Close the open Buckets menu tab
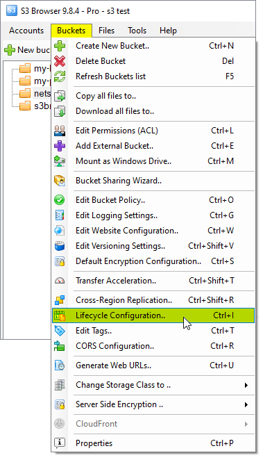 click(x=71, y=31)
